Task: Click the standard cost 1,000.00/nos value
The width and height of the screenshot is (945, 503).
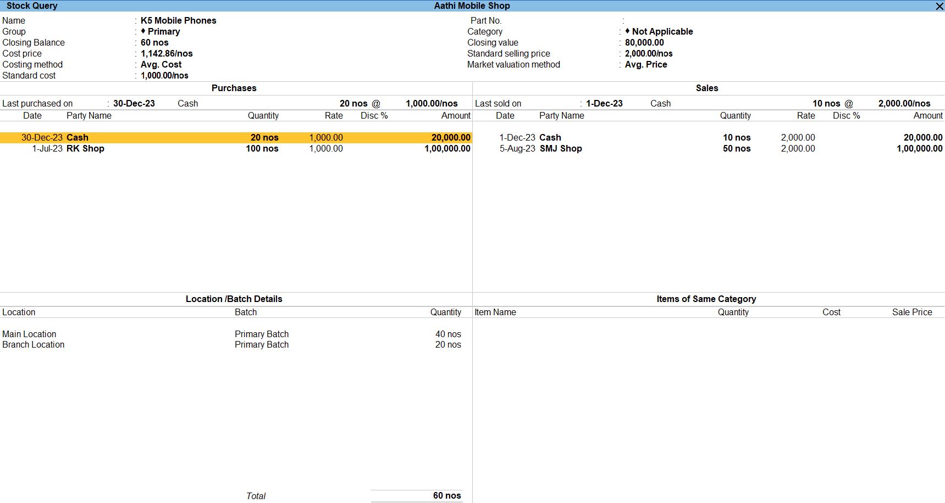Action: click(x=164, y=75)
